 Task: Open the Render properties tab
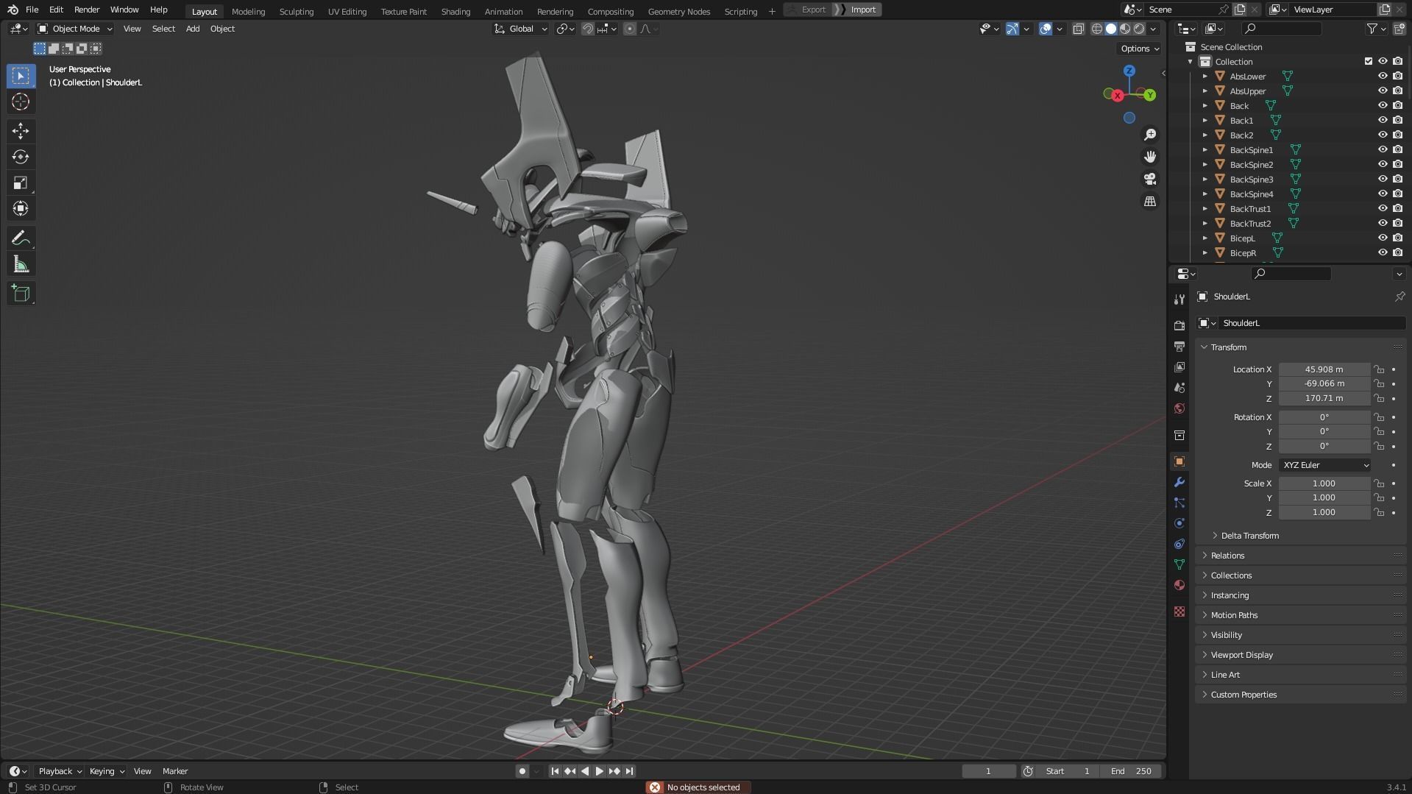pyautogui.click(x=1179, y=325)
